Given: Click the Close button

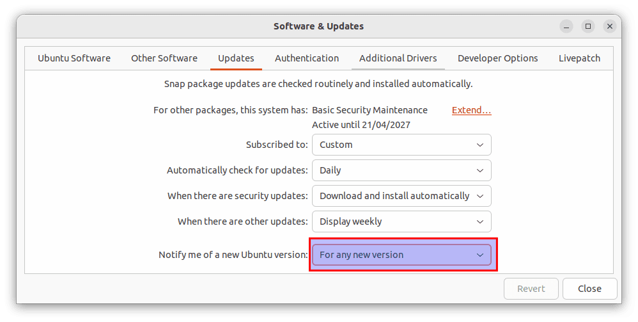Looking at the screenshot, I should pyautogui.click(x=589, y=289).
